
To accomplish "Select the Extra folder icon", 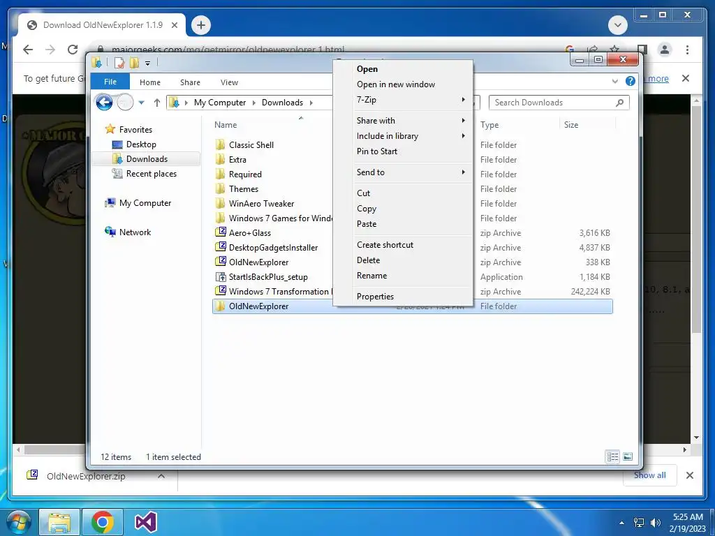I will pyautogui.click(x=220, y=160).
